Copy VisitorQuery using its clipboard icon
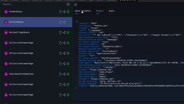The image size is (184, 104). [60, 22]
